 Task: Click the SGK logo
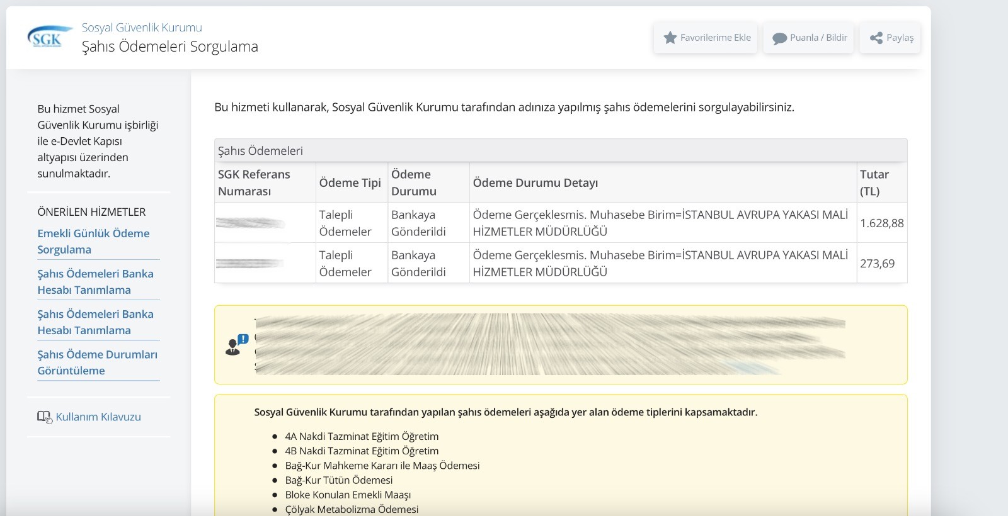tap(49, 38)
